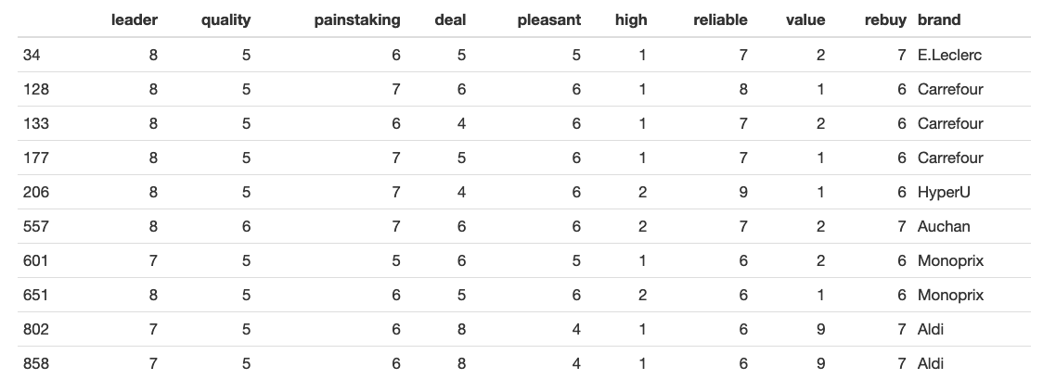The image size is (1056, 392).
Task: Click row index 34
Action: coord(32,55)
